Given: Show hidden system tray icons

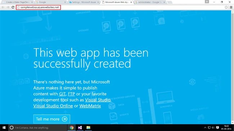Looking at the screenshot, I should (205, 127).
